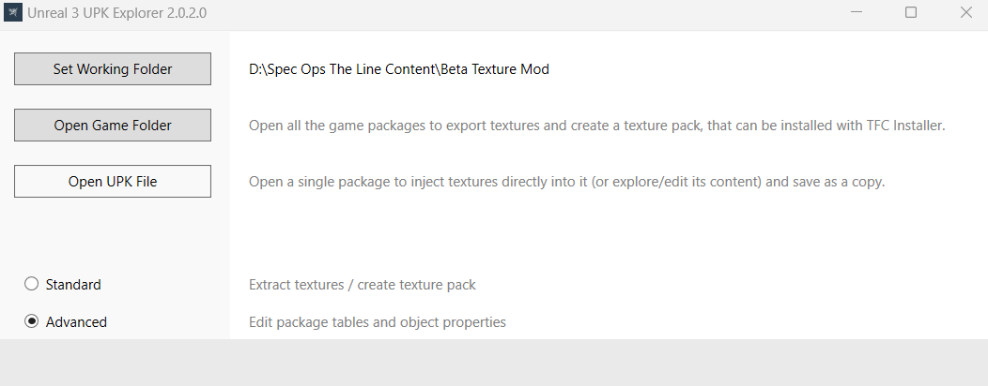Minimize the UPK Explorer window

[x=857, y=13]
